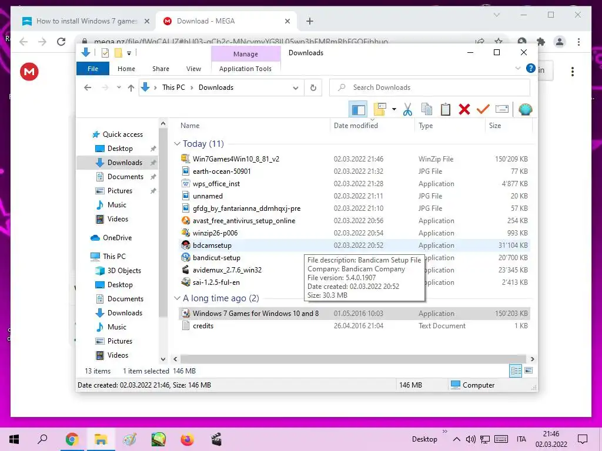Viewport: 602px width, 451px height.
Task: Show hidden tray icons chevron
Action: (x=456, y=439)
